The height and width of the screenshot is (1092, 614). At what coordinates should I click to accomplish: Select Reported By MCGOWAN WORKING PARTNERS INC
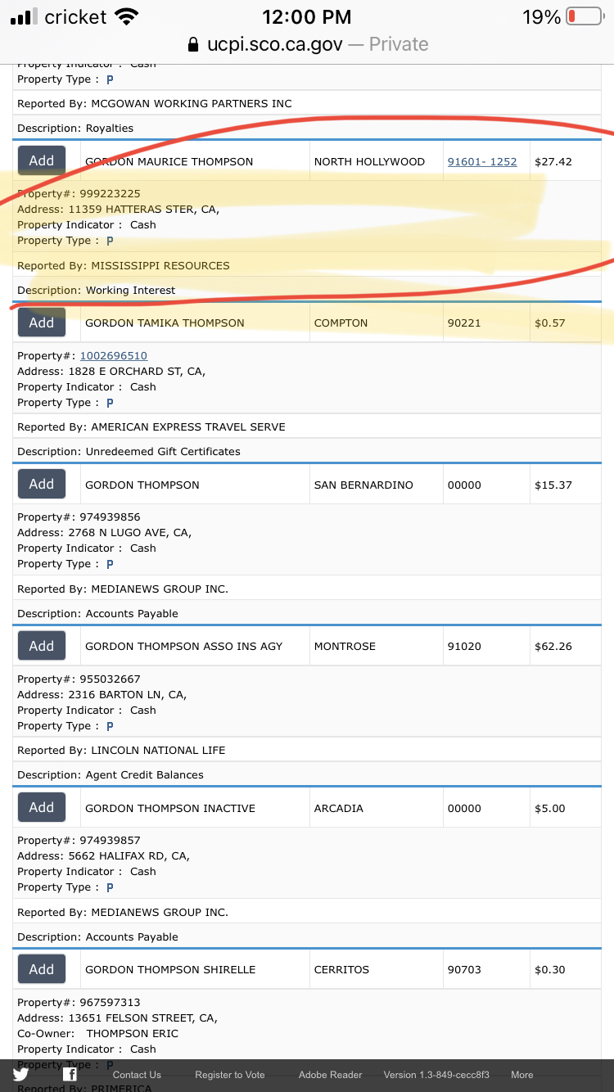[x=155, y=103]
